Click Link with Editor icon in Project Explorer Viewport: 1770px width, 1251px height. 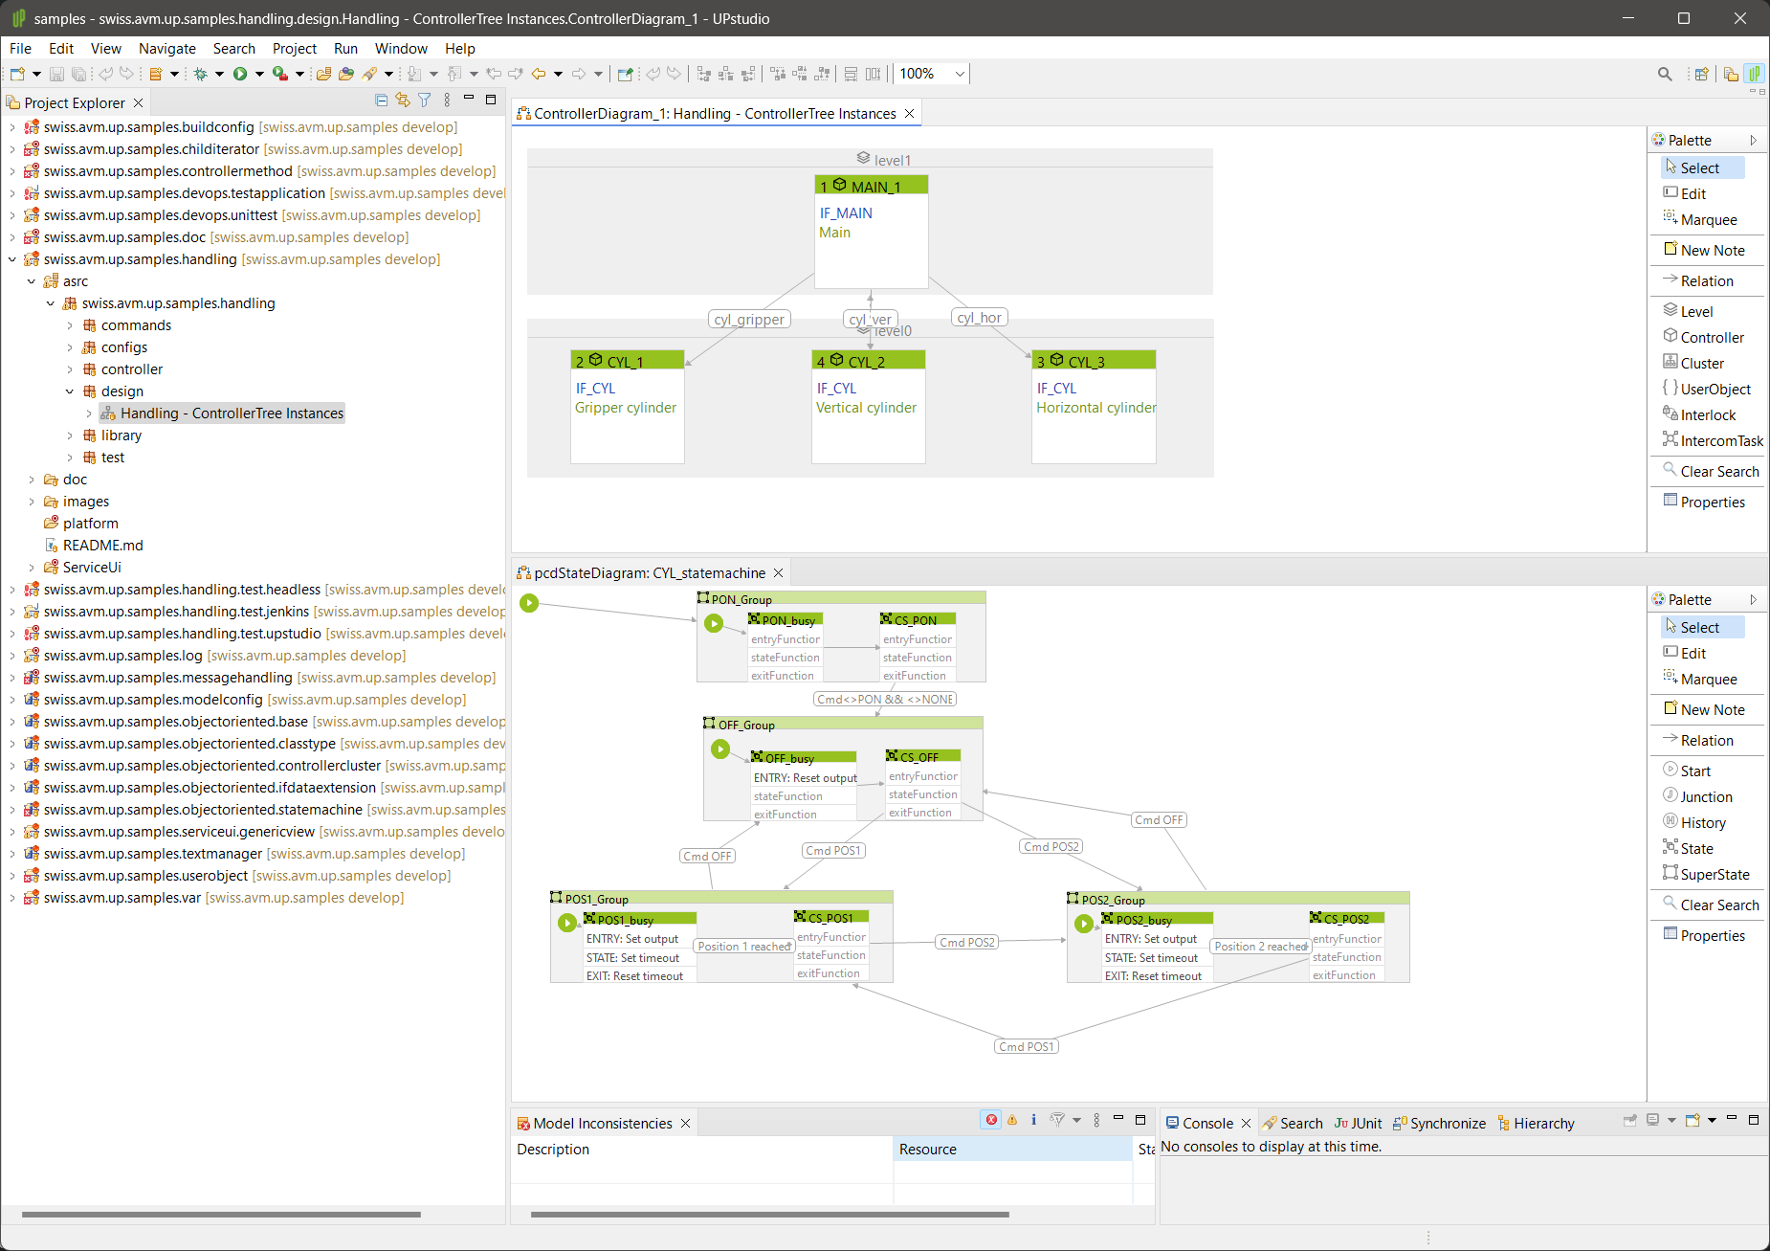[x=403, y=101]
